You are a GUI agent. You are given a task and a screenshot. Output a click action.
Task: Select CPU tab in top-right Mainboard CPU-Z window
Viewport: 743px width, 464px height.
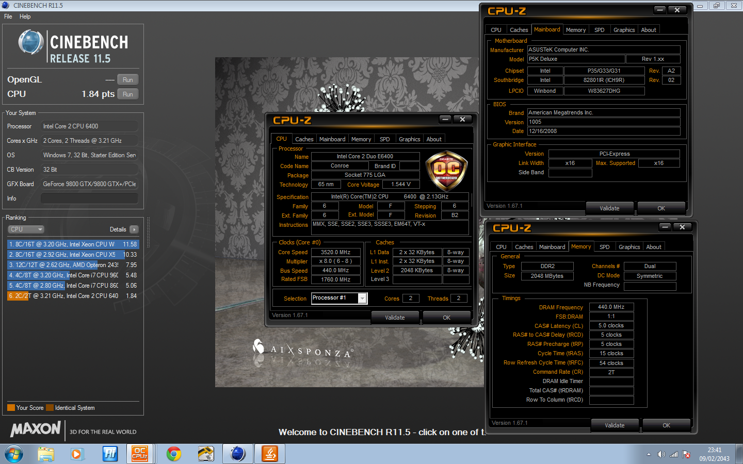[496, 30]
